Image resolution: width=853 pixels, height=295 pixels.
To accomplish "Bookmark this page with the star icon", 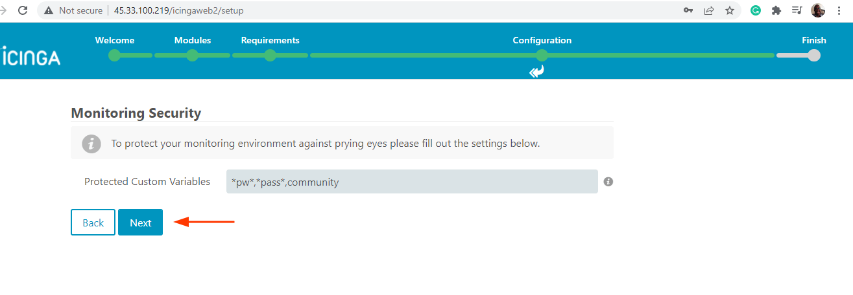I will [730, 10].
